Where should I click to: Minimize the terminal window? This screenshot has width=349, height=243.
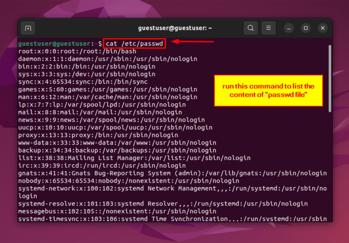(x=289, y=28)
